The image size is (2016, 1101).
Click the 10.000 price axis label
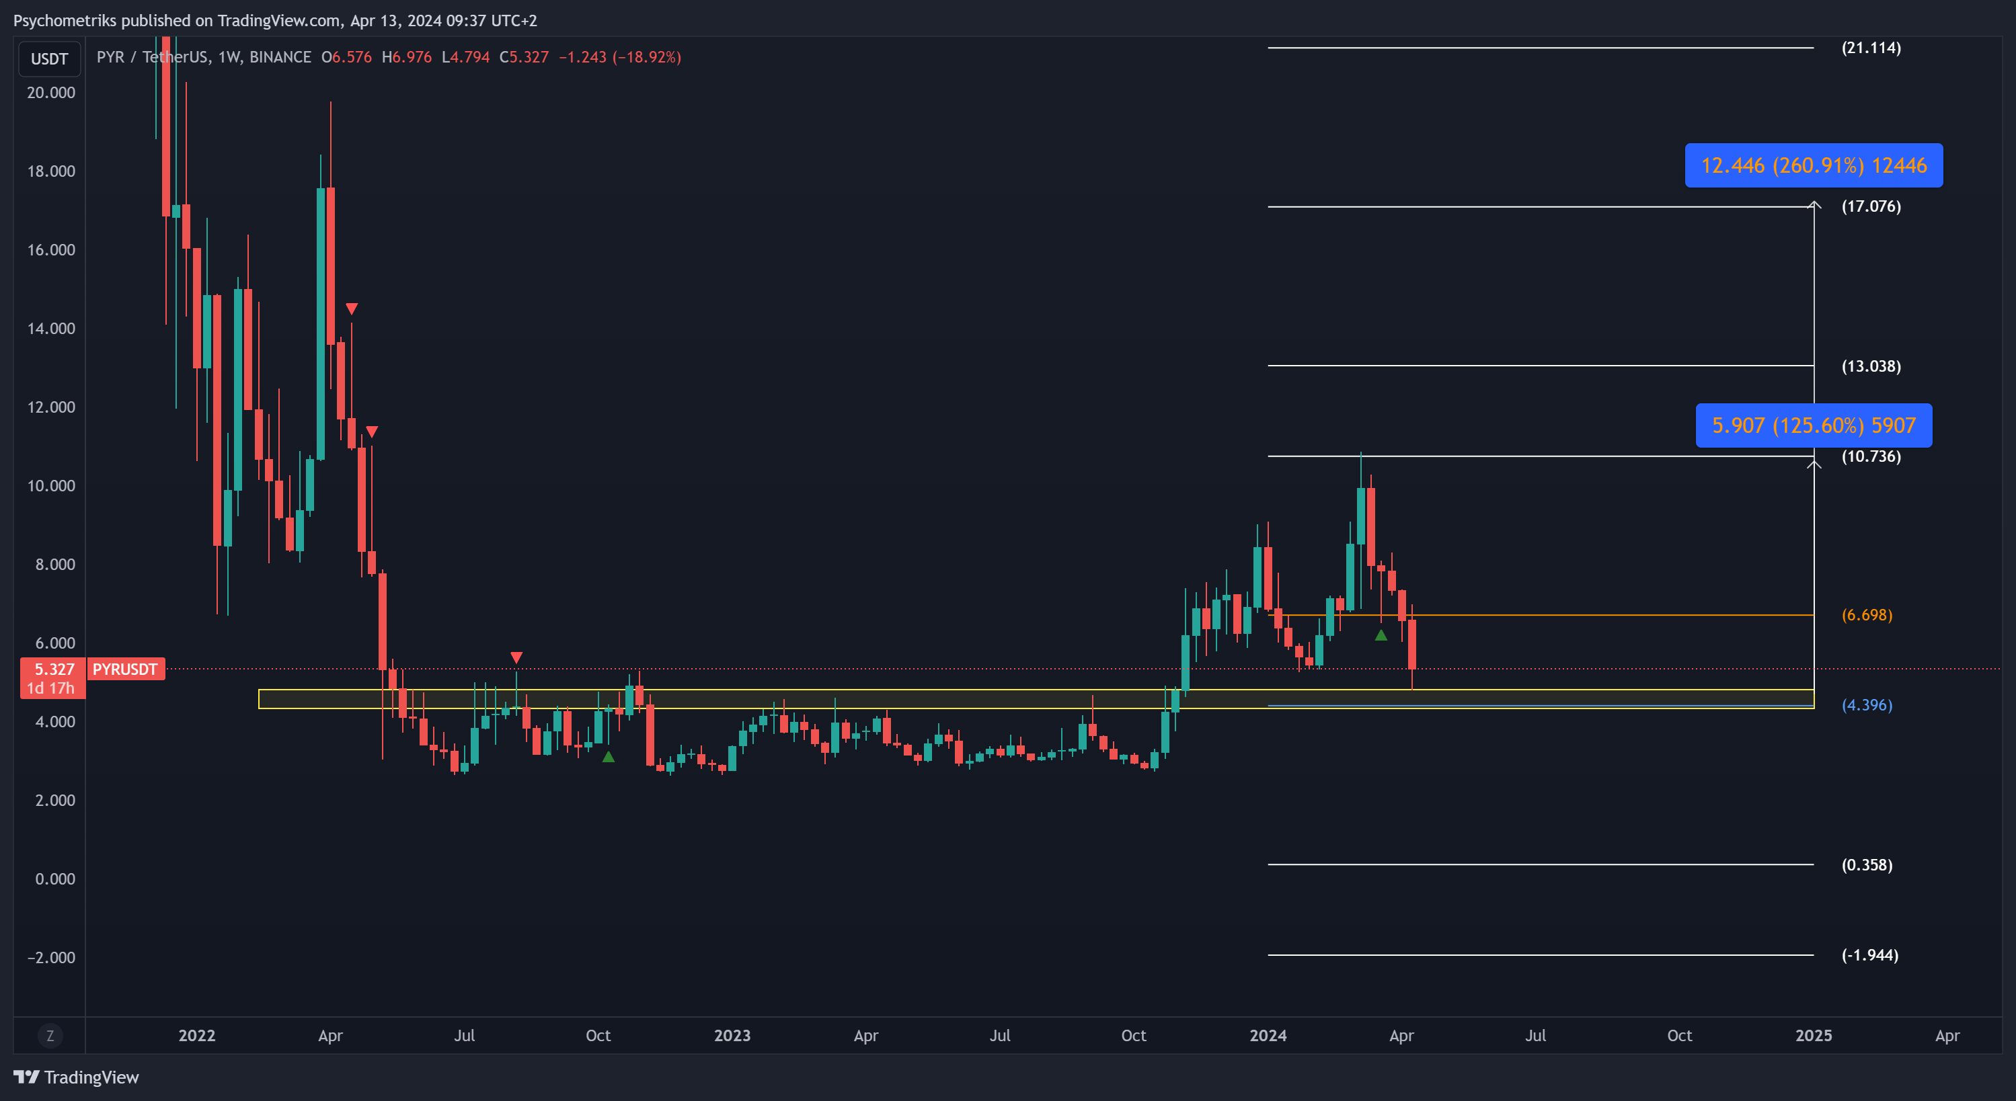[x=52, y=486]
